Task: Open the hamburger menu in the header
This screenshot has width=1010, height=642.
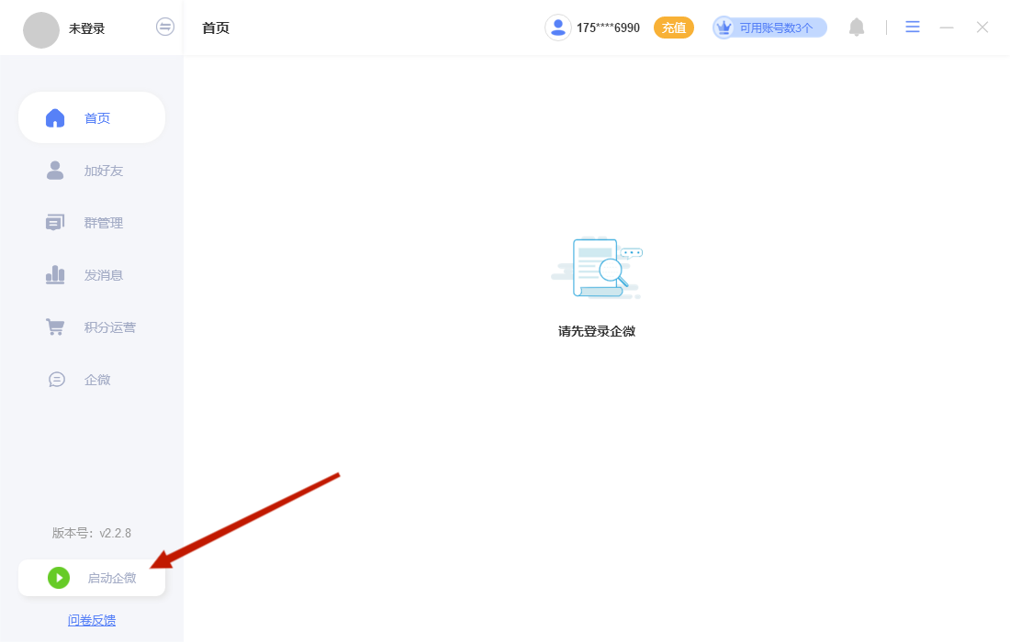Action: [913, 27]
